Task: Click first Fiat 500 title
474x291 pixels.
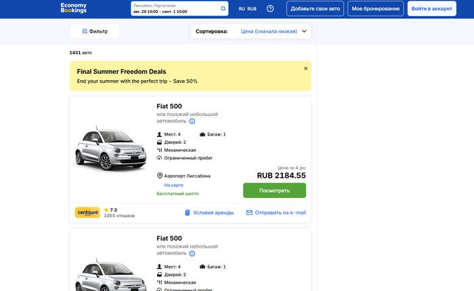Action: click(169, 106)
